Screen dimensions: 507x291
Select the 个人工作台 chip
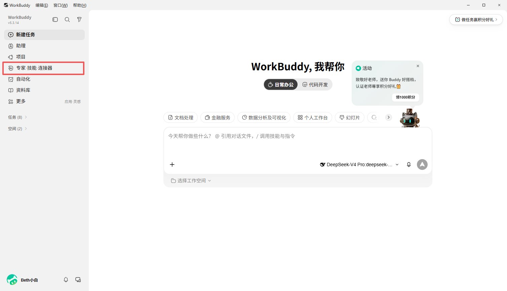click(x=313, y=117)
